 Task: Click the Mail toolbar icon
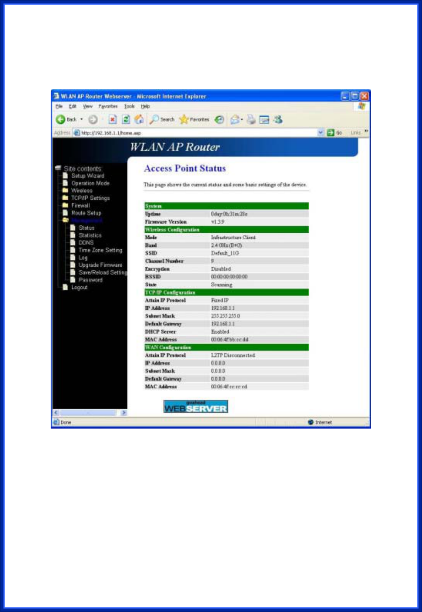tap(235, 119)
